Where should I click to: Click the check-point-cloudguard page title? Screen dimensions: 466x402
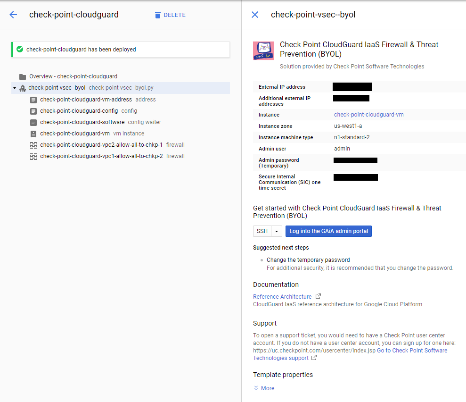74,15
